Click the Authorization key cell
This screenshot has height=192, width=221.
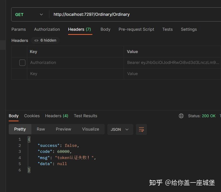click(75, 63)
